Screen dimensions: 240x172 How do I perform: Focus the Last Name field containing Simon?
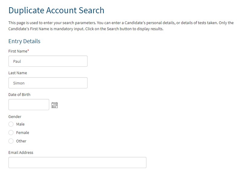tap(48, 83)
